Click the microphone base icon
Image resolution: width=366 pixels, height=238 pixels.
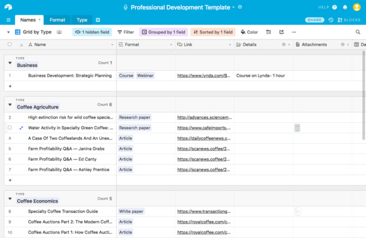click(126, 7)
